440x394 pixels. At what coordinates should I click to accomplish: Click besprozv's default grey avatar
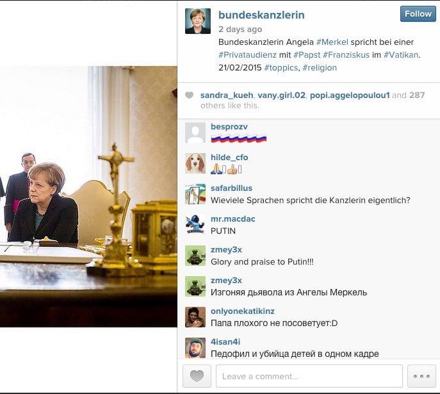(195, 133)
